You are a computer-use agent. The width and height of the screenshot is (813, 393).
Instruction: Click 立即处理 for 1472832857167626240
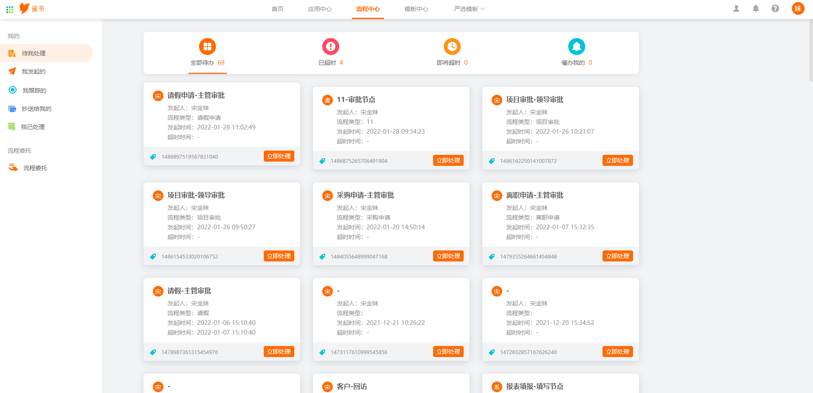[618, 352]
